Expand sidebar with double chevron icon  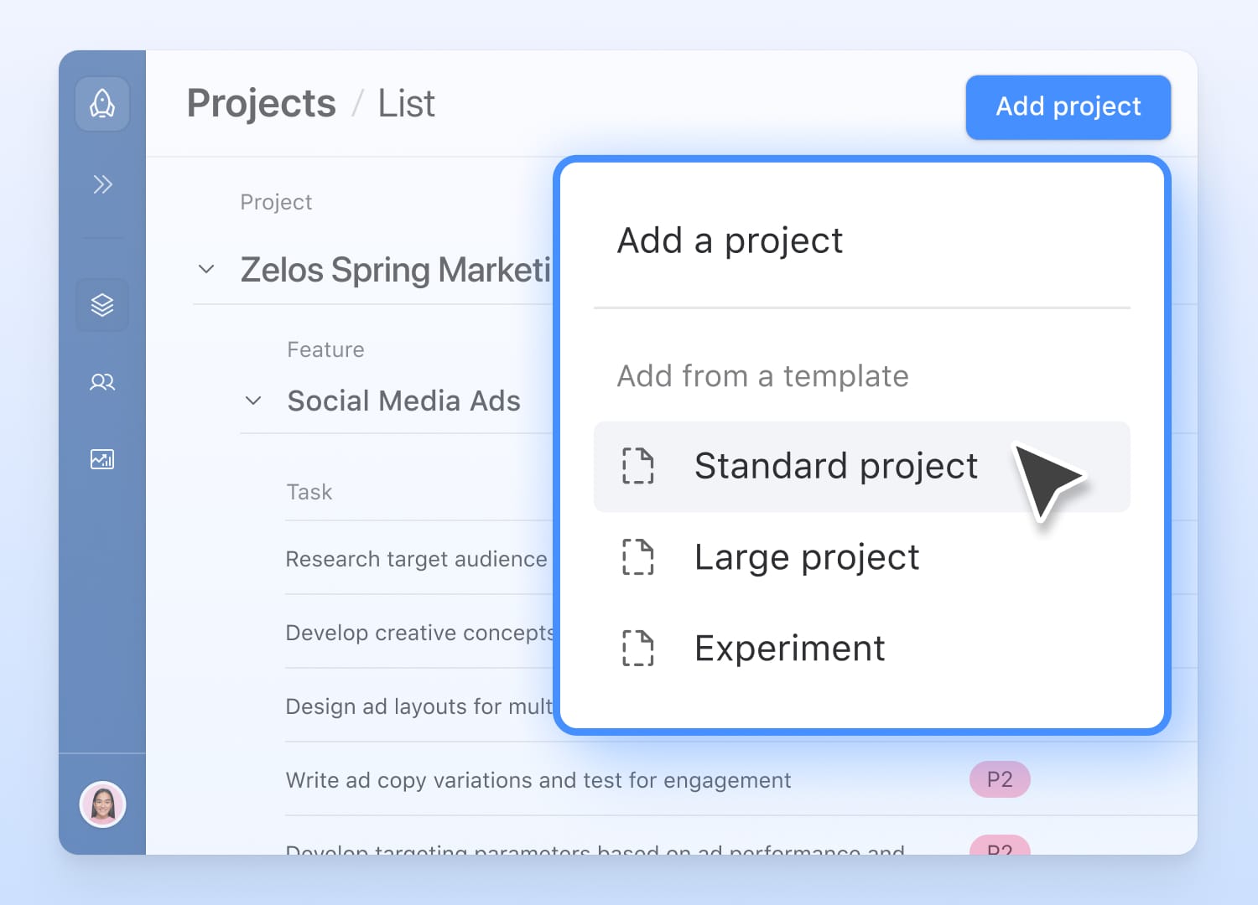click(102, 184)
